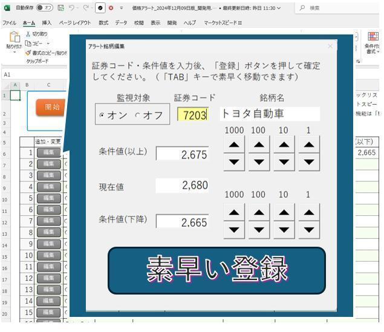This screenshot has width=384, height=332.
Task: Click the black circle record icon
Action: tap(100, 8)
